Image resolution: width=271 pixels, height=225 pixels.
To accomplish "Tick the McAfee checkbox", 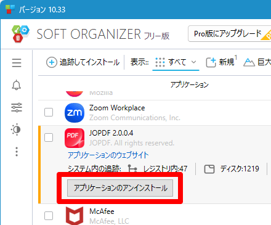I will point(49,216).
